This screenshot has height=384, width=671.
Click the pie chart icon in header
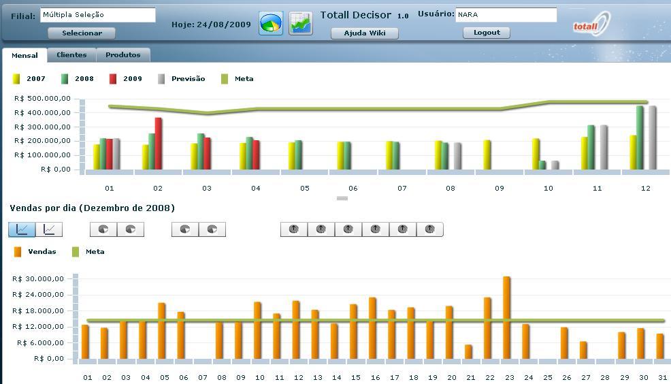pos(271,23)
